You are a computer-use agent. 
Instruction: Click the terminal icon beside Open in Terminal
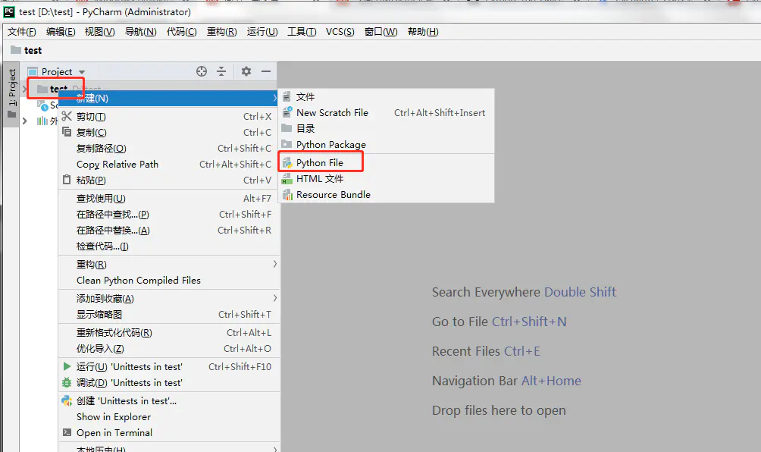[67, 432]
